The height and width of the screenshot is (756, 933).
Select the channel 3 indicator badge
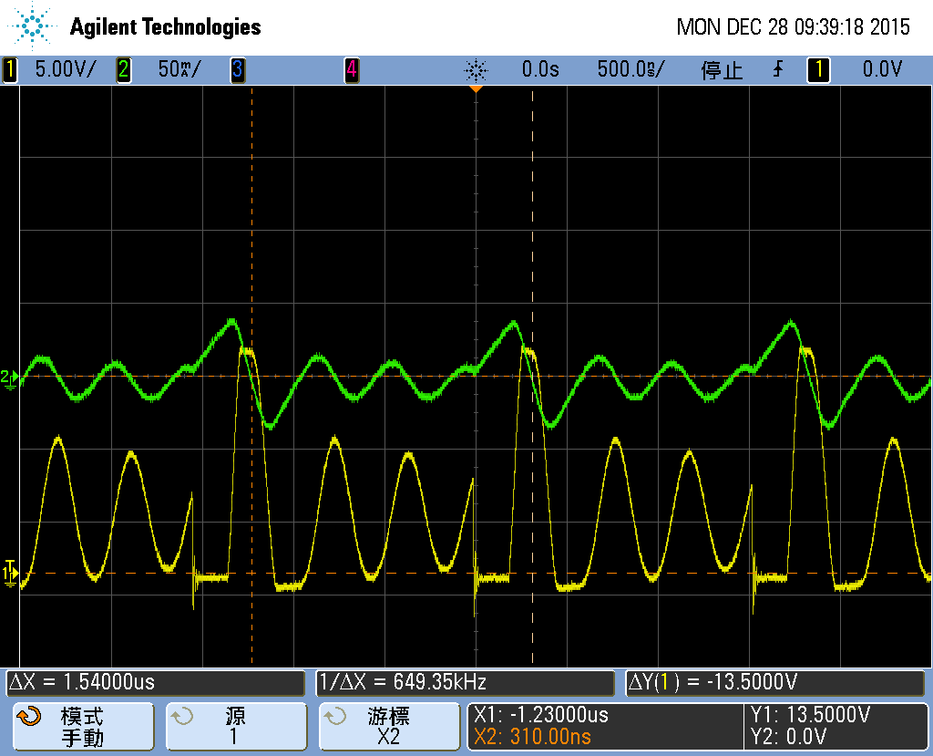(x=238, y=69)
